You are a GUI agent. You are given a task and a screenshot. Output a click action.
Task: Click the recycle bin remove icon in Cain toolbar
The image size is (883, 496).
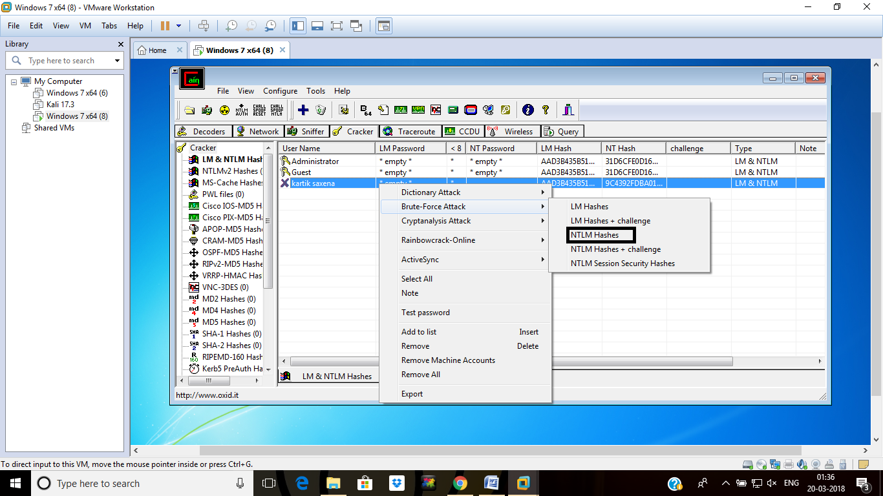(320, 110)
